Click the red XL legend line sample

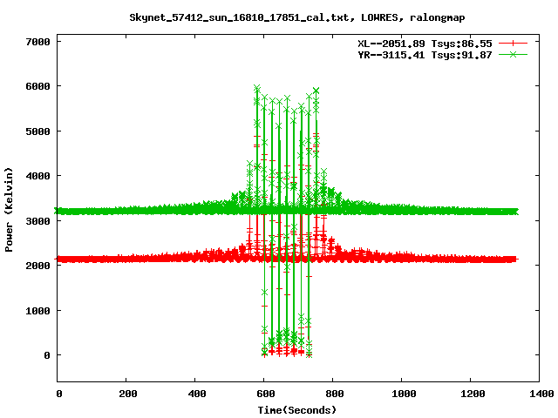click(513, 44)
